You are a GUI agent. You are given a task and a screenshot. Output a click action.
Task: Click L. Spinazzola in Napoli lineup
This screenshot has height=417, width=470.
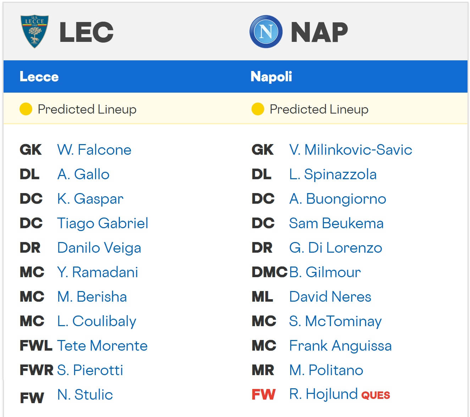333,174
